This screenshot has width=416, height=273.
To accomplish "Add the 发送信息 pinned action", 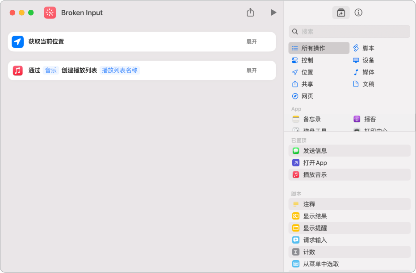I will [349, 151].
